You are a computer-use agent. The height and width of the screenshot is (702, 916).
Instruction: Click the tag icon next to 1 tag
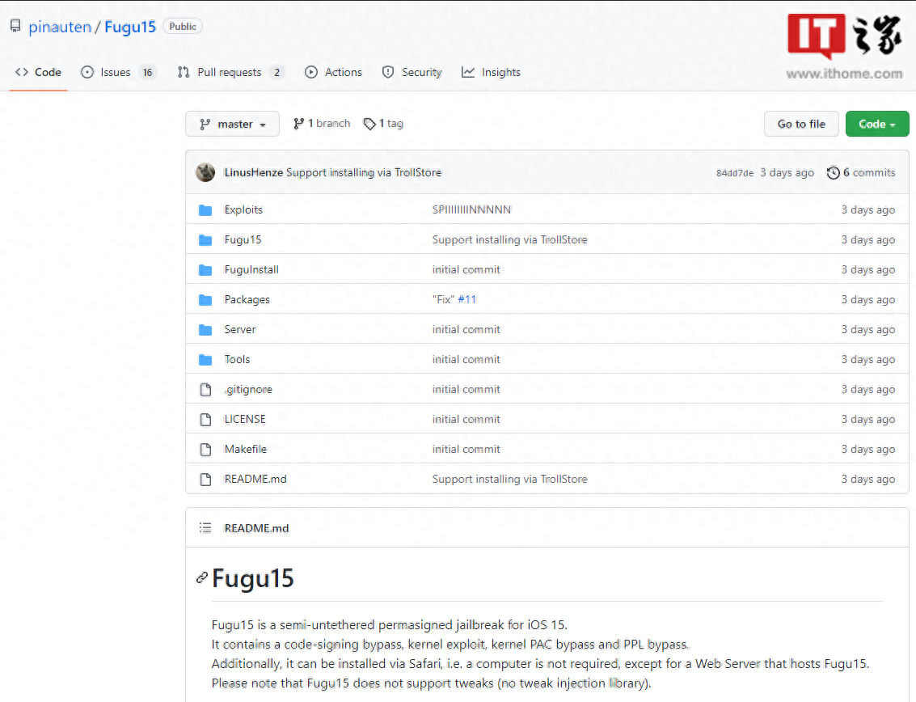(369, 124)
